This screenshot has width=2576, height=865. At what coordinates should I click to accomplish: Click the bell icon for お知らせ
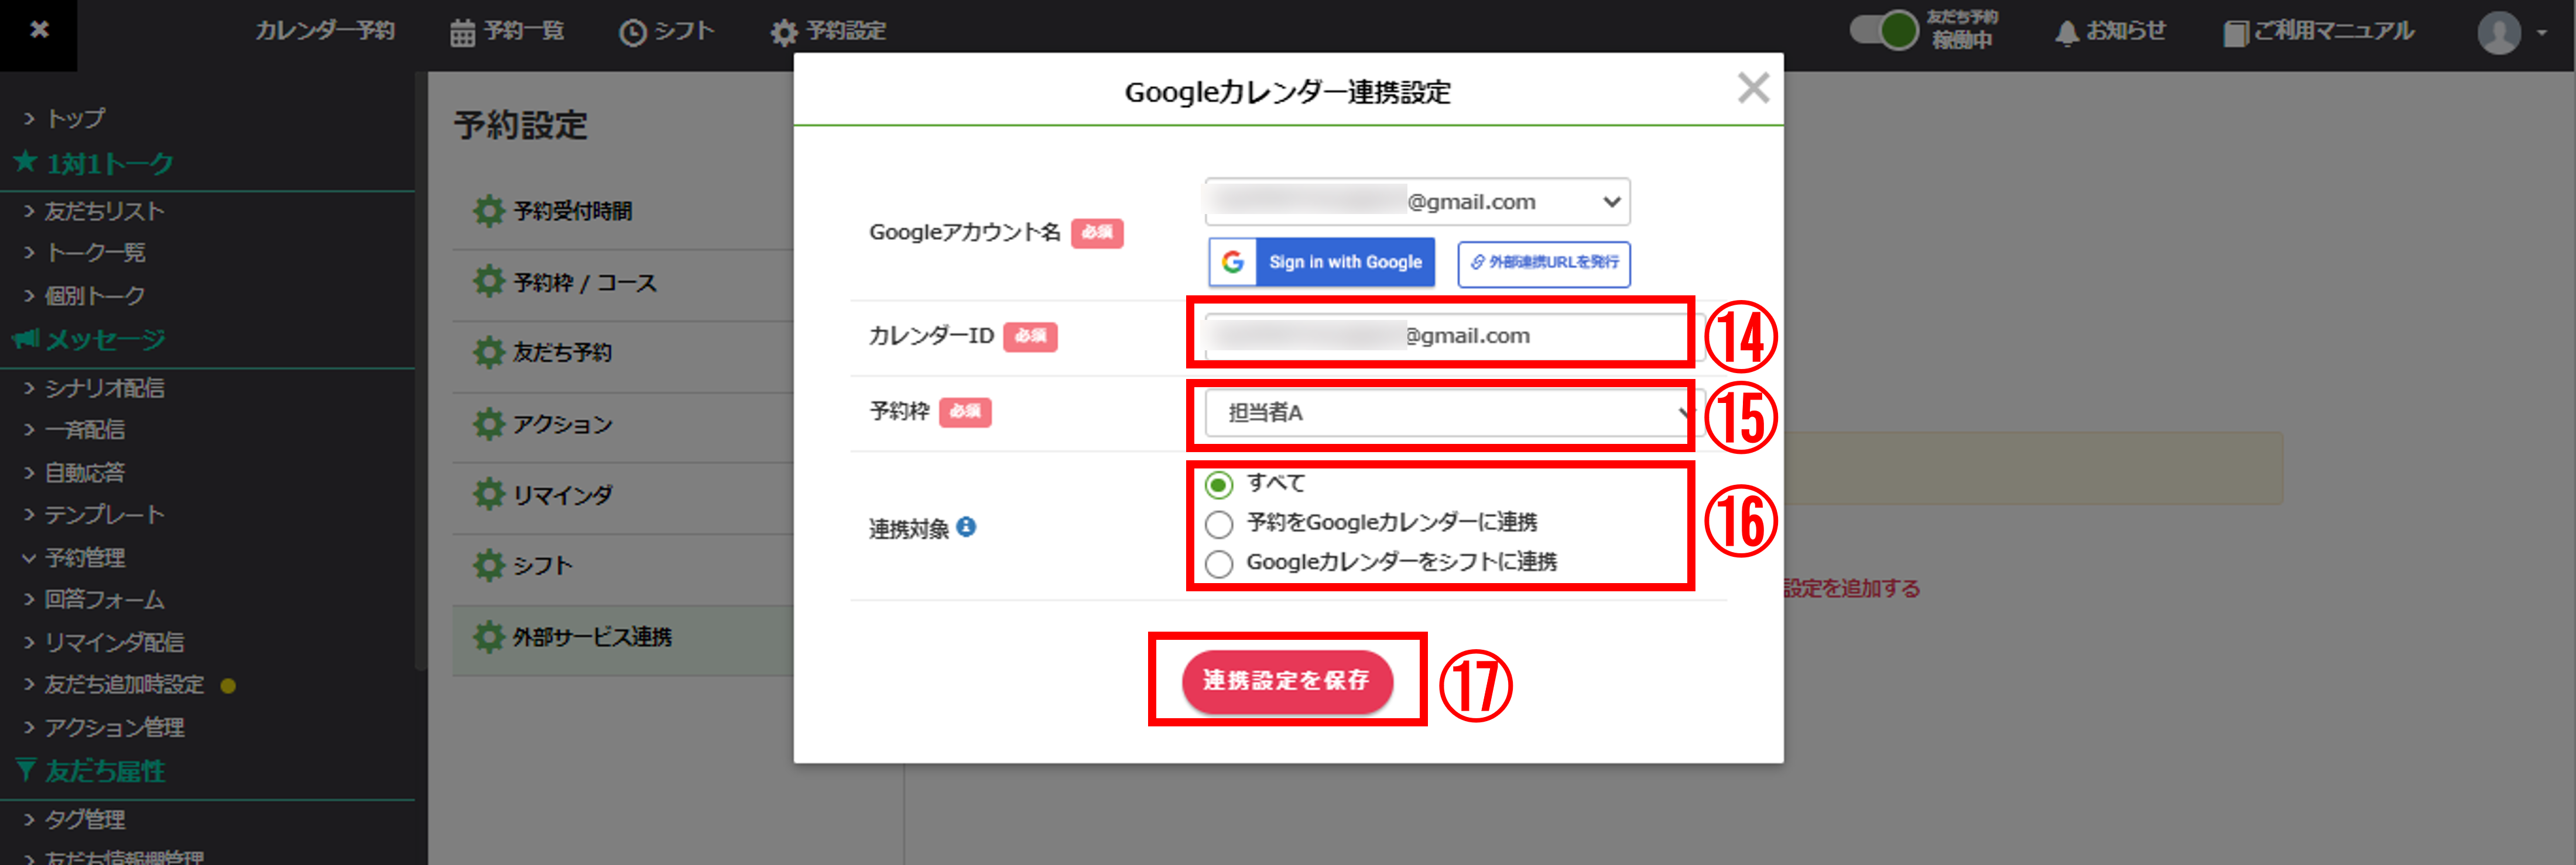[2066, 33]
